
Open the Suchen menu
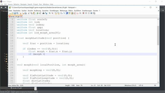pyautogui.click(x=24, y=11)
